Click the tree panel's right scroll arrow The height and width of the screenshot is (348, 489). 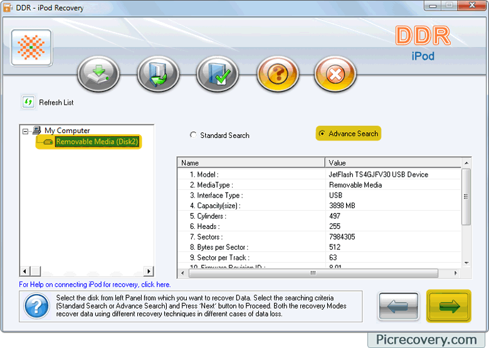coord(149,271)
